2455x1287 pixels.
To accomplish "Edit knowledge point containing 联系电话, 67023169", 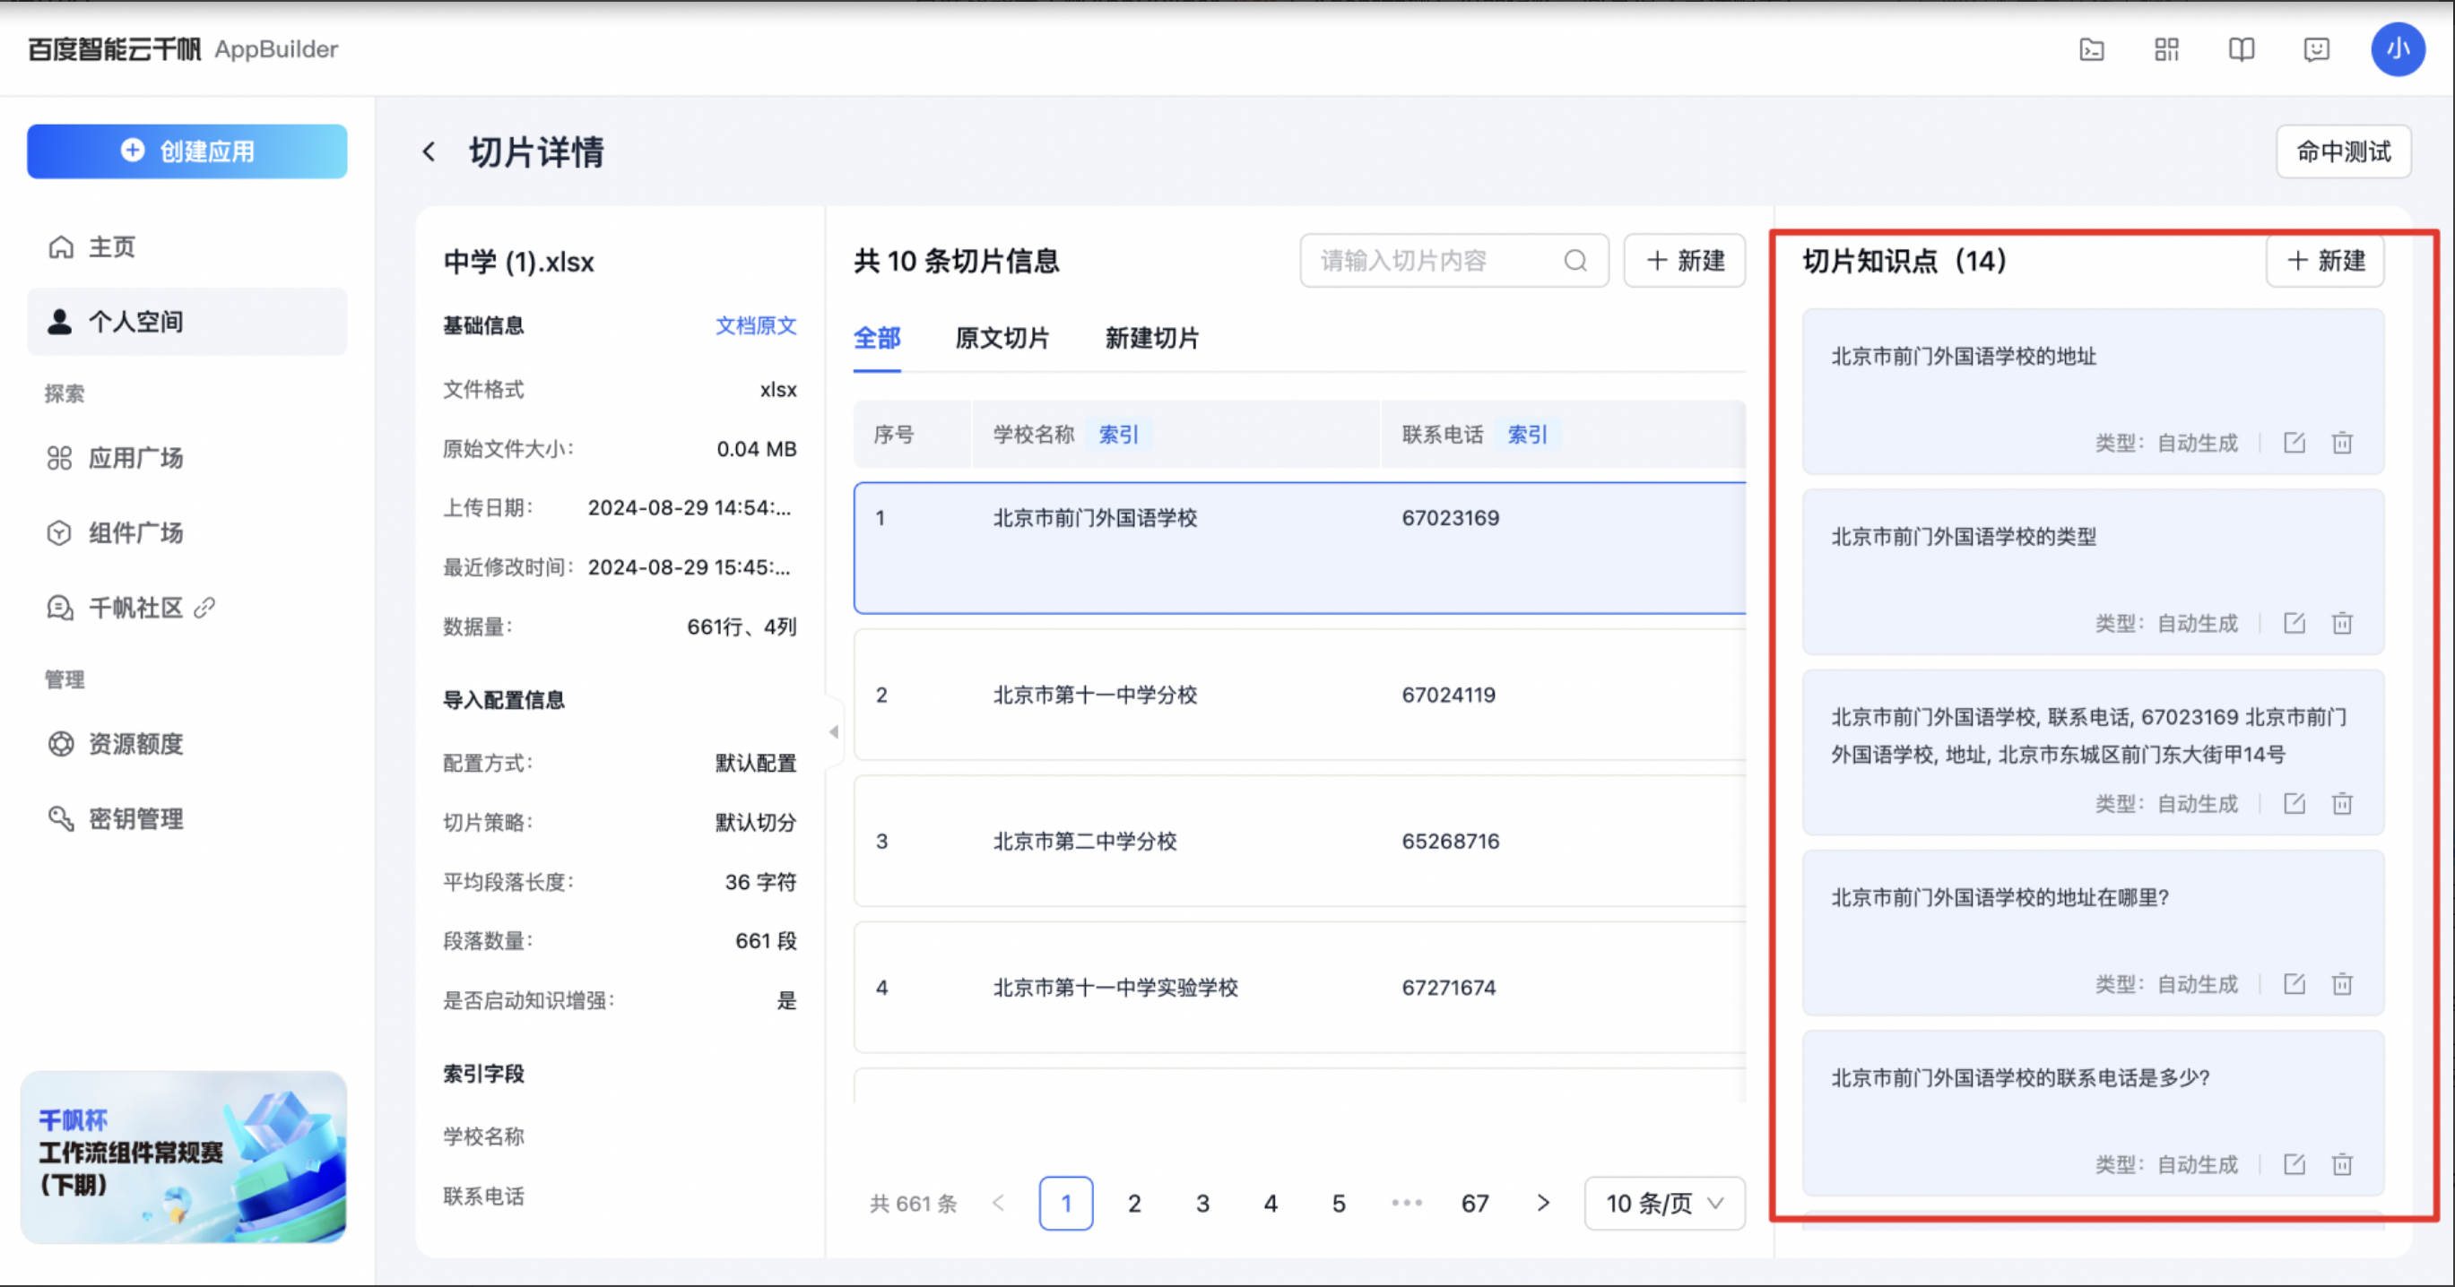I will tap(2294, 803).
